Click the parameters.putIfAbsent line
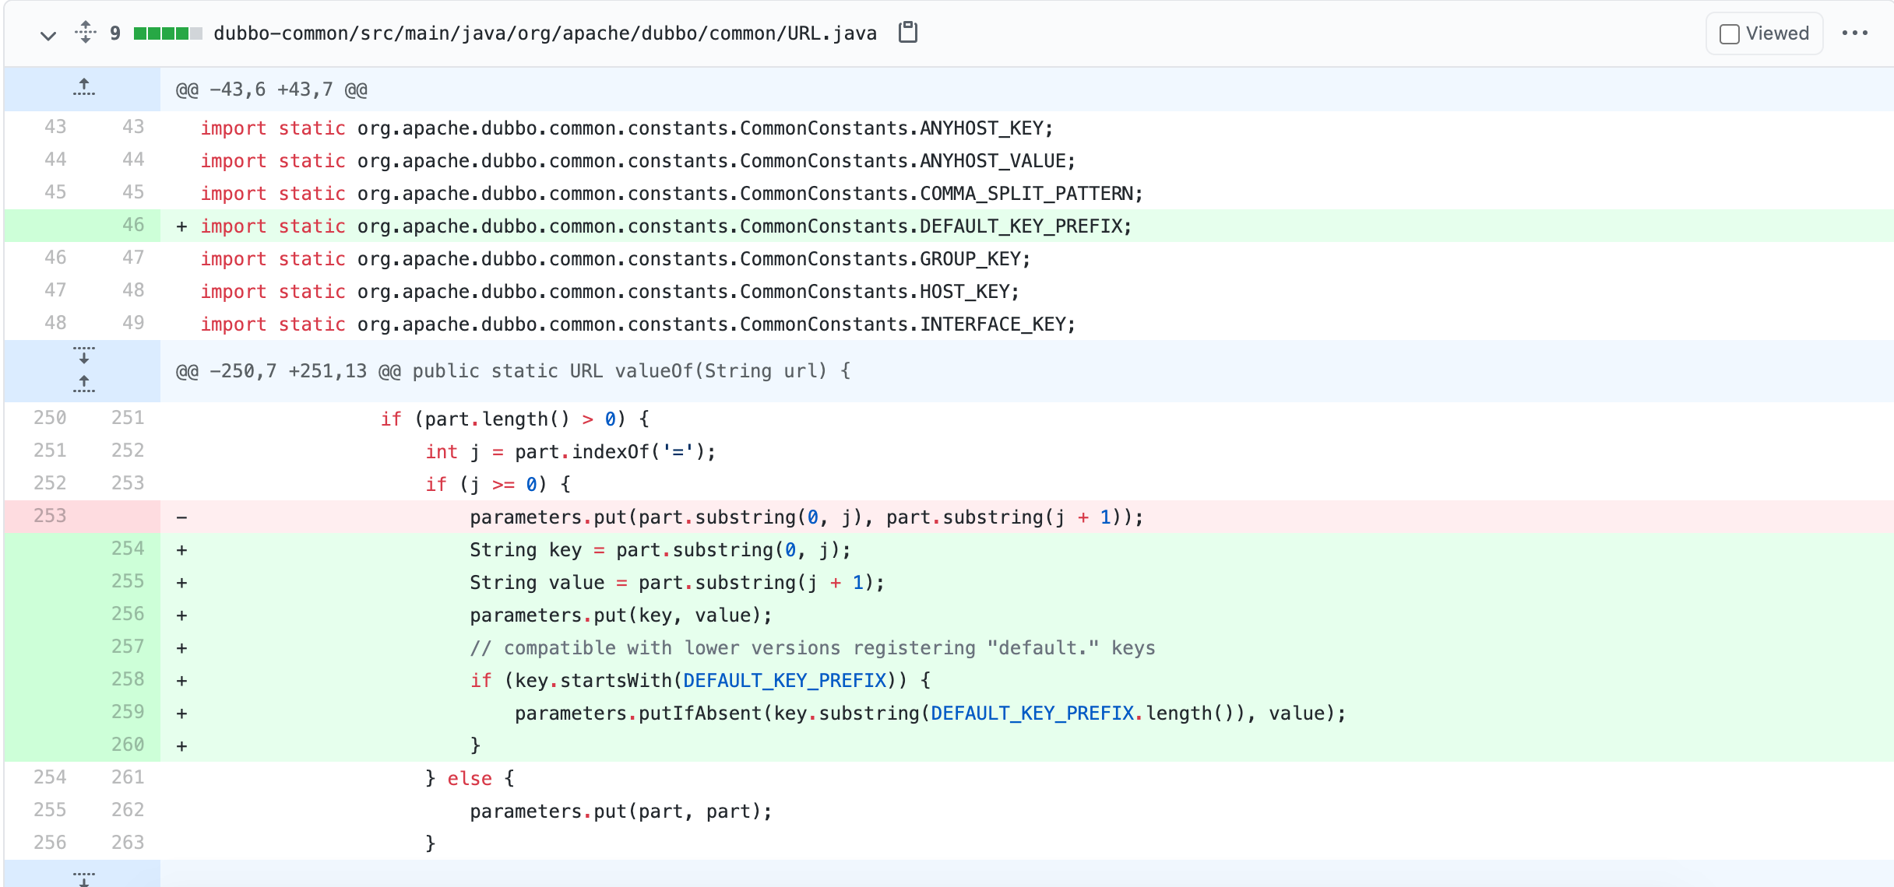The height and width of the screenshot is (887, 1894). point(930,713)
